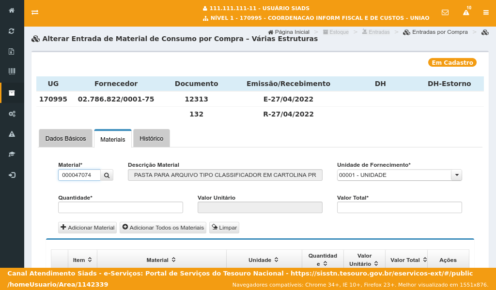Focus the Valor Total input field
The width and height of the screenshot is (496, 290).
pos(399,207)
